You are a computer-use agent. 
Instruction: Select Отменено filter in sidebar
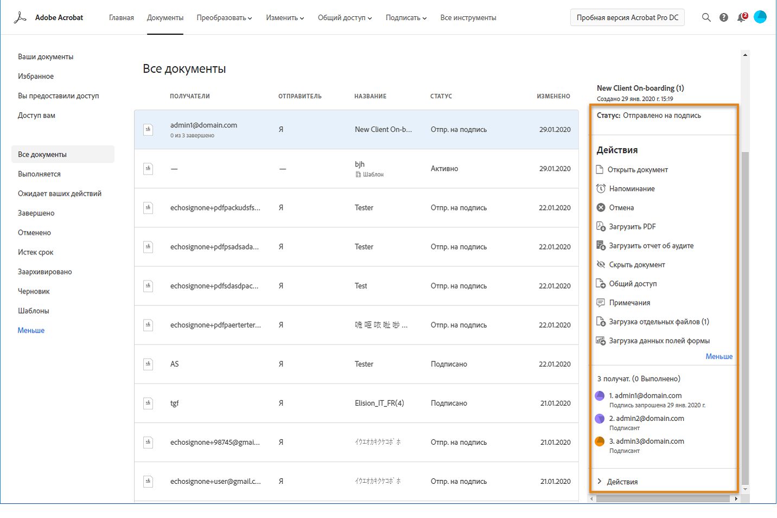point(34,233)
